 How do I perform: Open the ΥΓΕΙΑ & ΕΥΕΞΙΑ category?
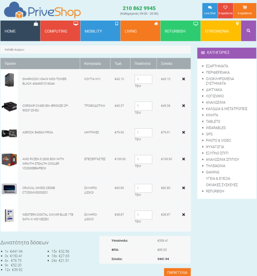(218, 179)
